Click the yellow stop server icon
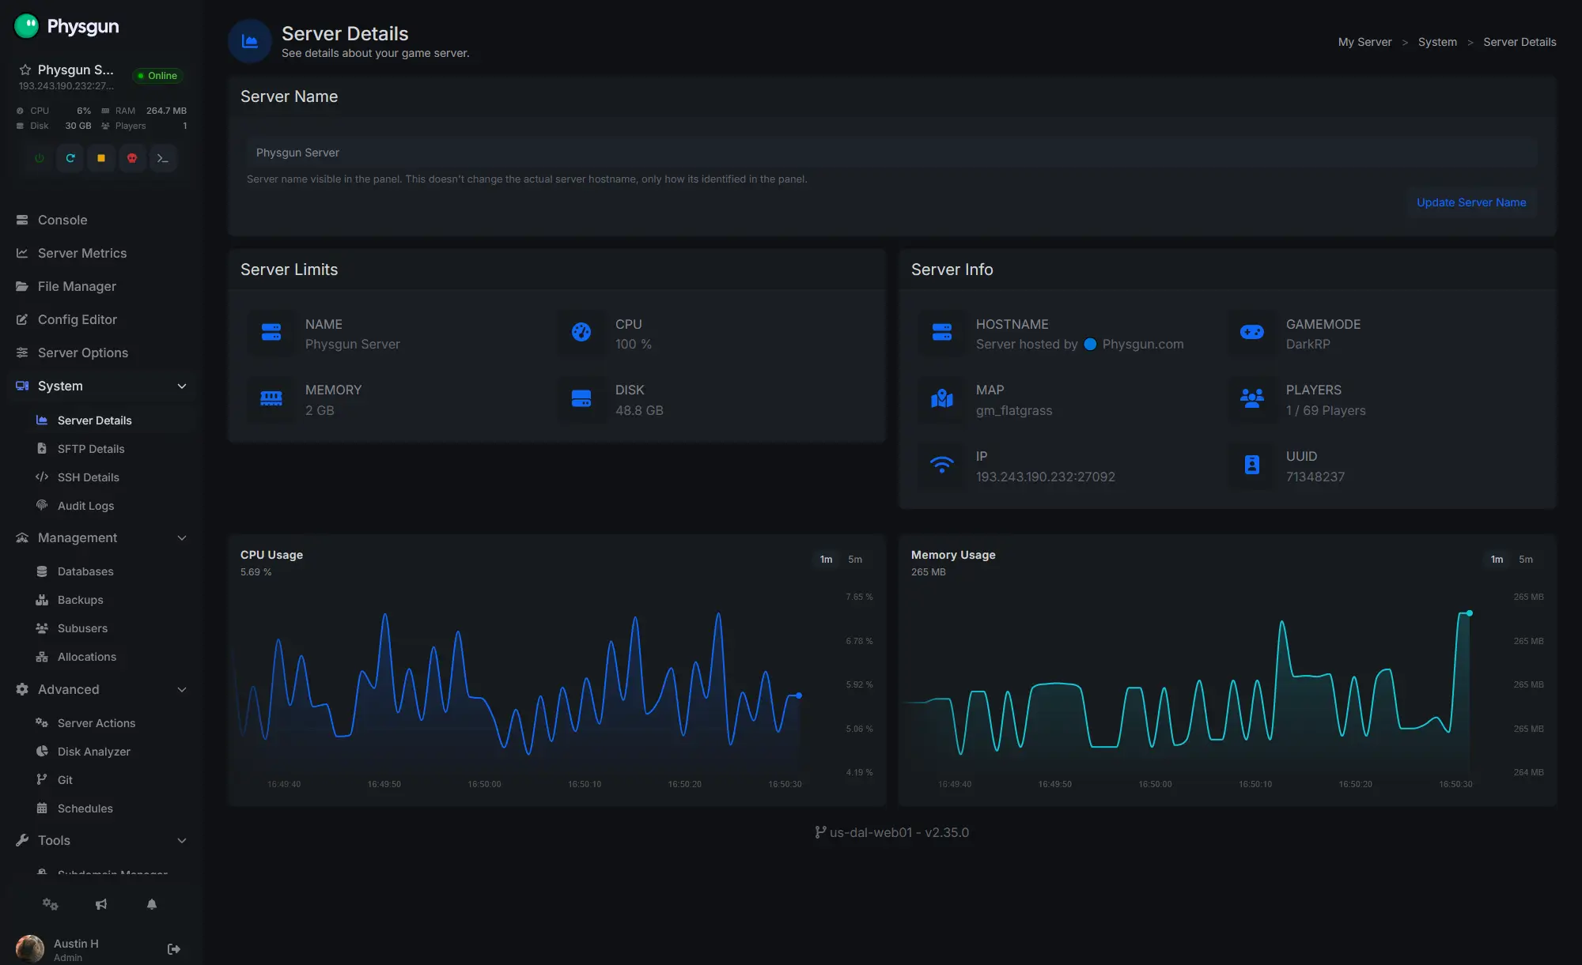Image resolution: width=1582 pixels, height=965 pixels. [101, 158]
